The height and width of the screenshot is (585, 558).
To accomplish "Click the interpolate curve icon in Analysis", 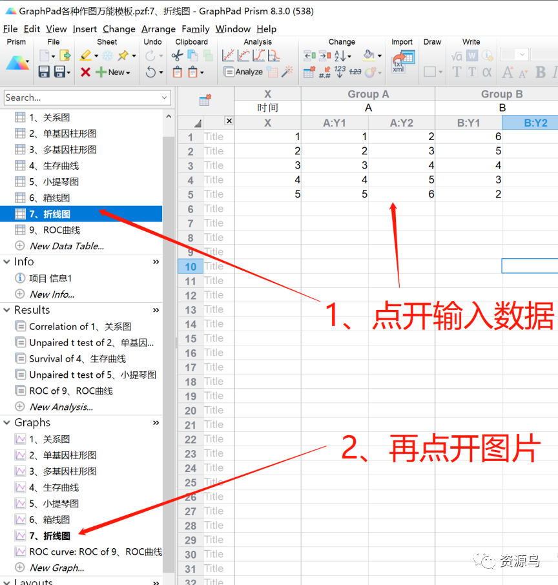I will pos(274,56).
